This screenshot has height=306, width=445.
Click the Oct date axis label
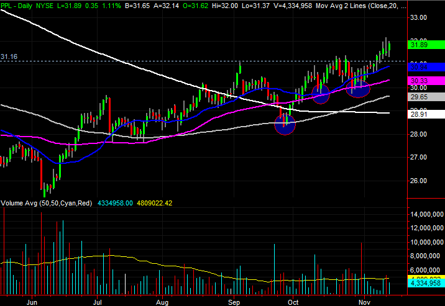[293, 302]
